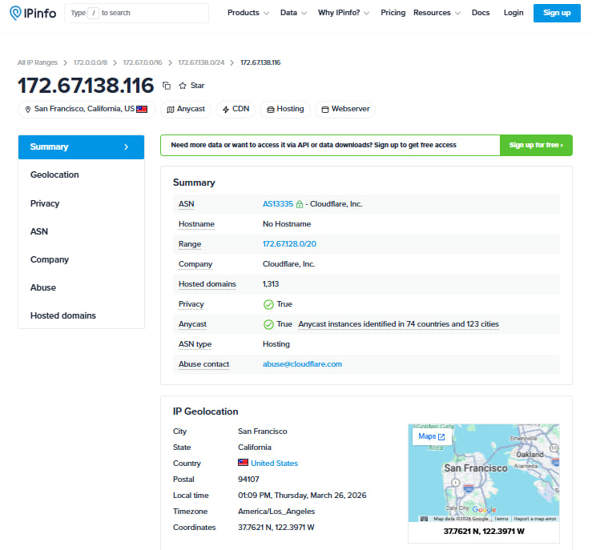Open the AS13335 link
Viewport: 592px width, 550px height.
point(278,204)
